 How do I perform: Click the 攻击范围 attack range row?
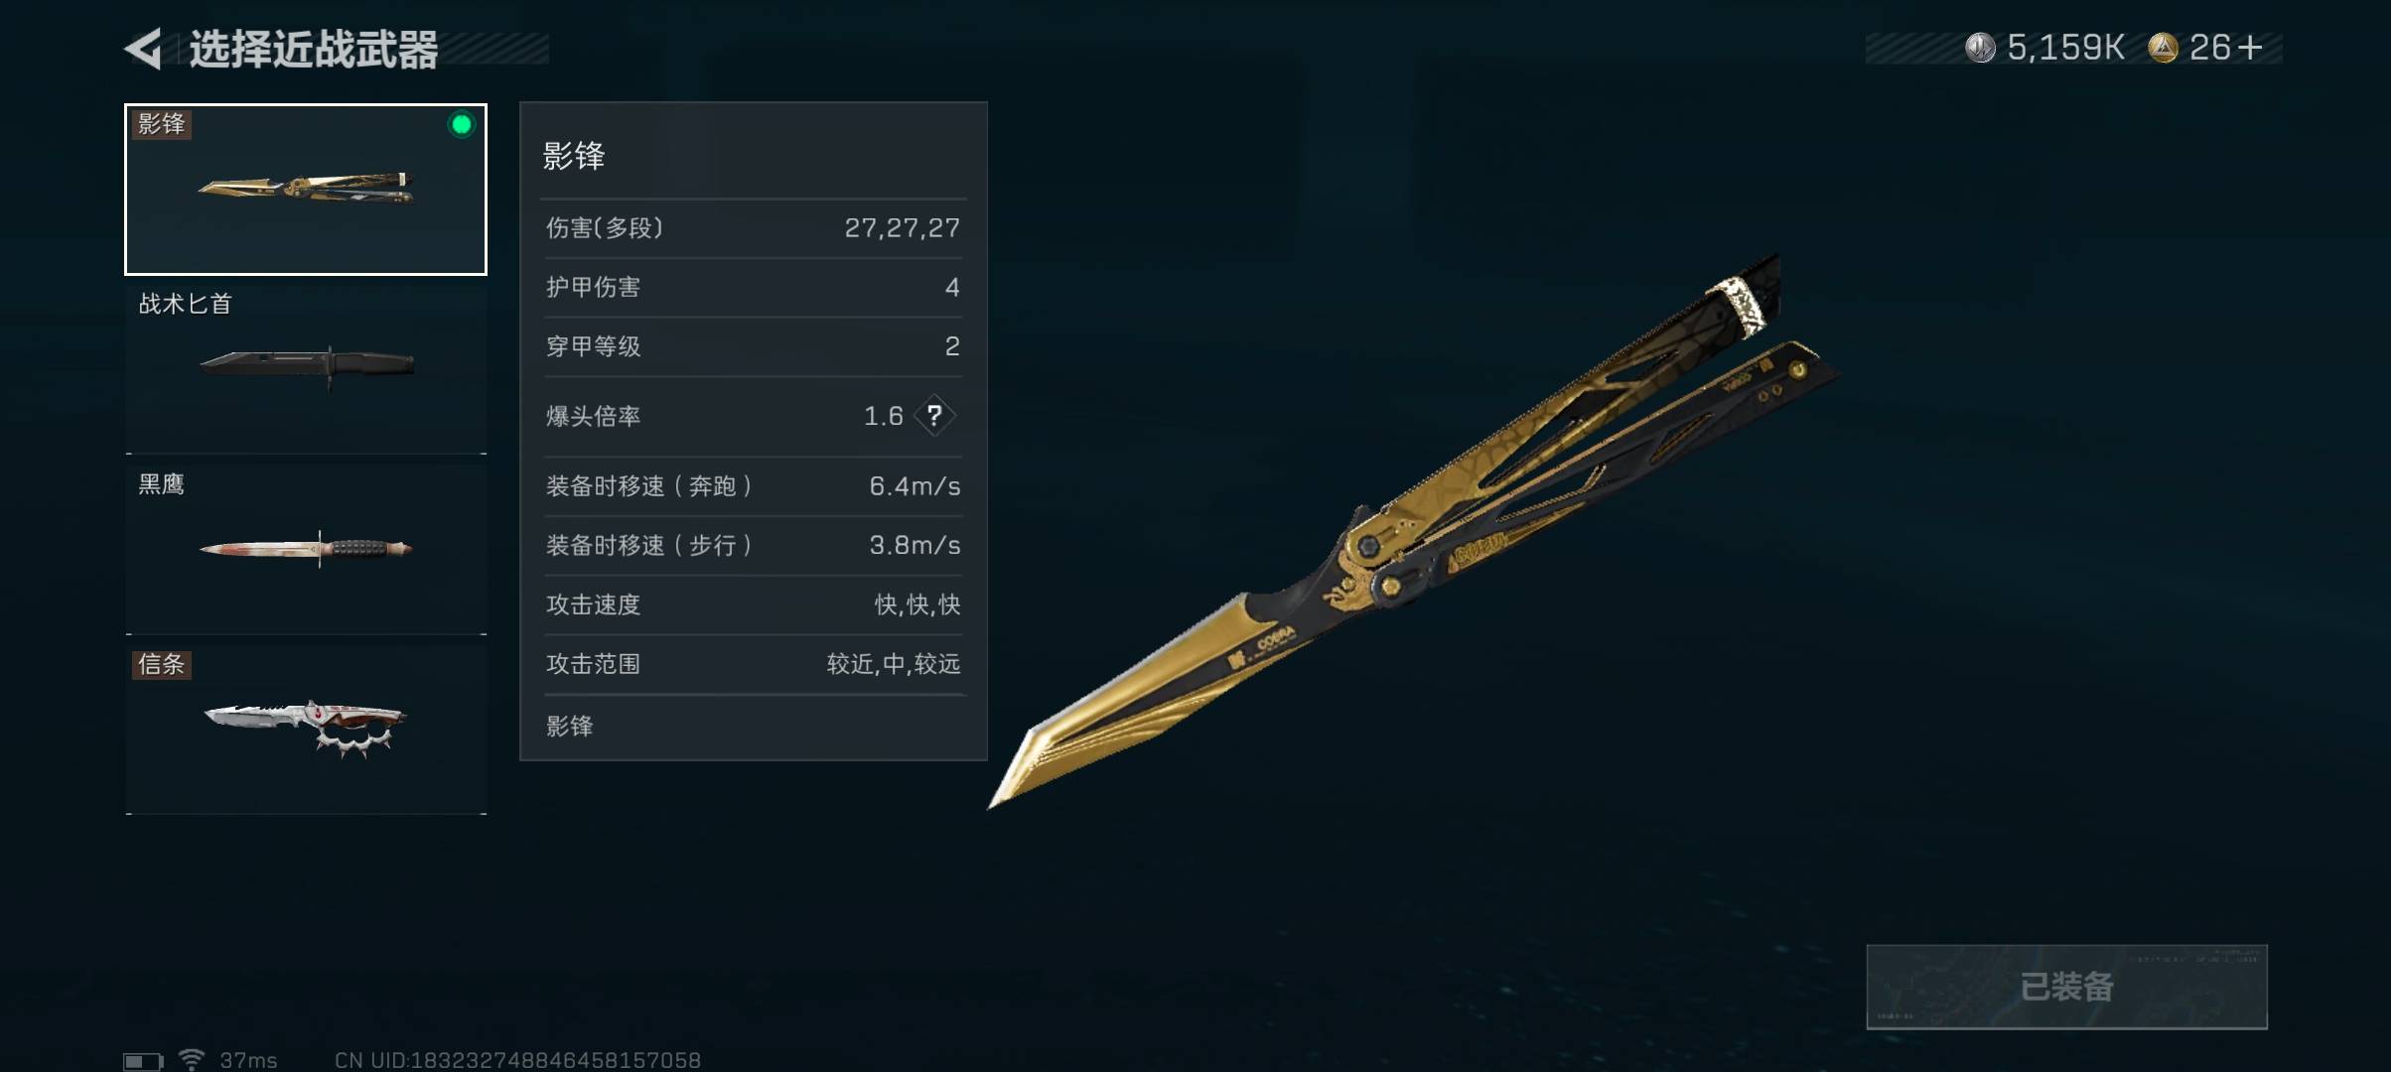pos(753,664)
